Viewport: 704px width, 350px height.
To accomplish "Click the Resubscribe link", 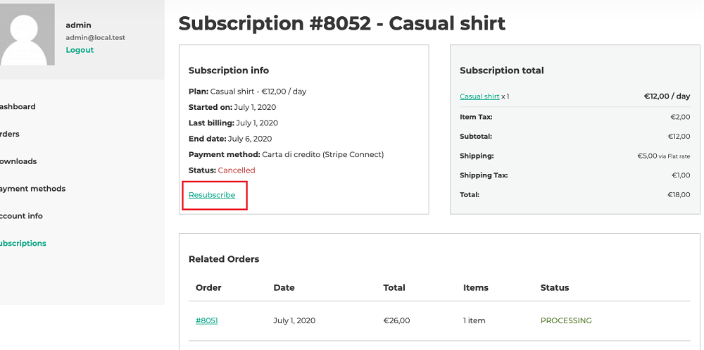I will coord(212,195).
